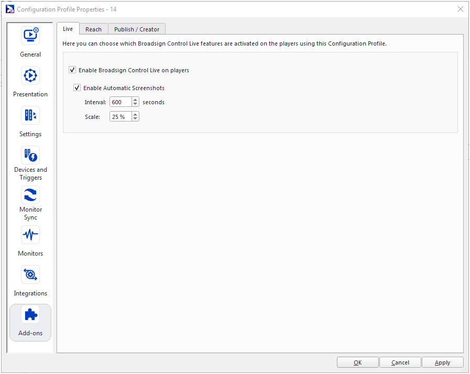Click the Scale field showing 25 %

click(121, 117)
